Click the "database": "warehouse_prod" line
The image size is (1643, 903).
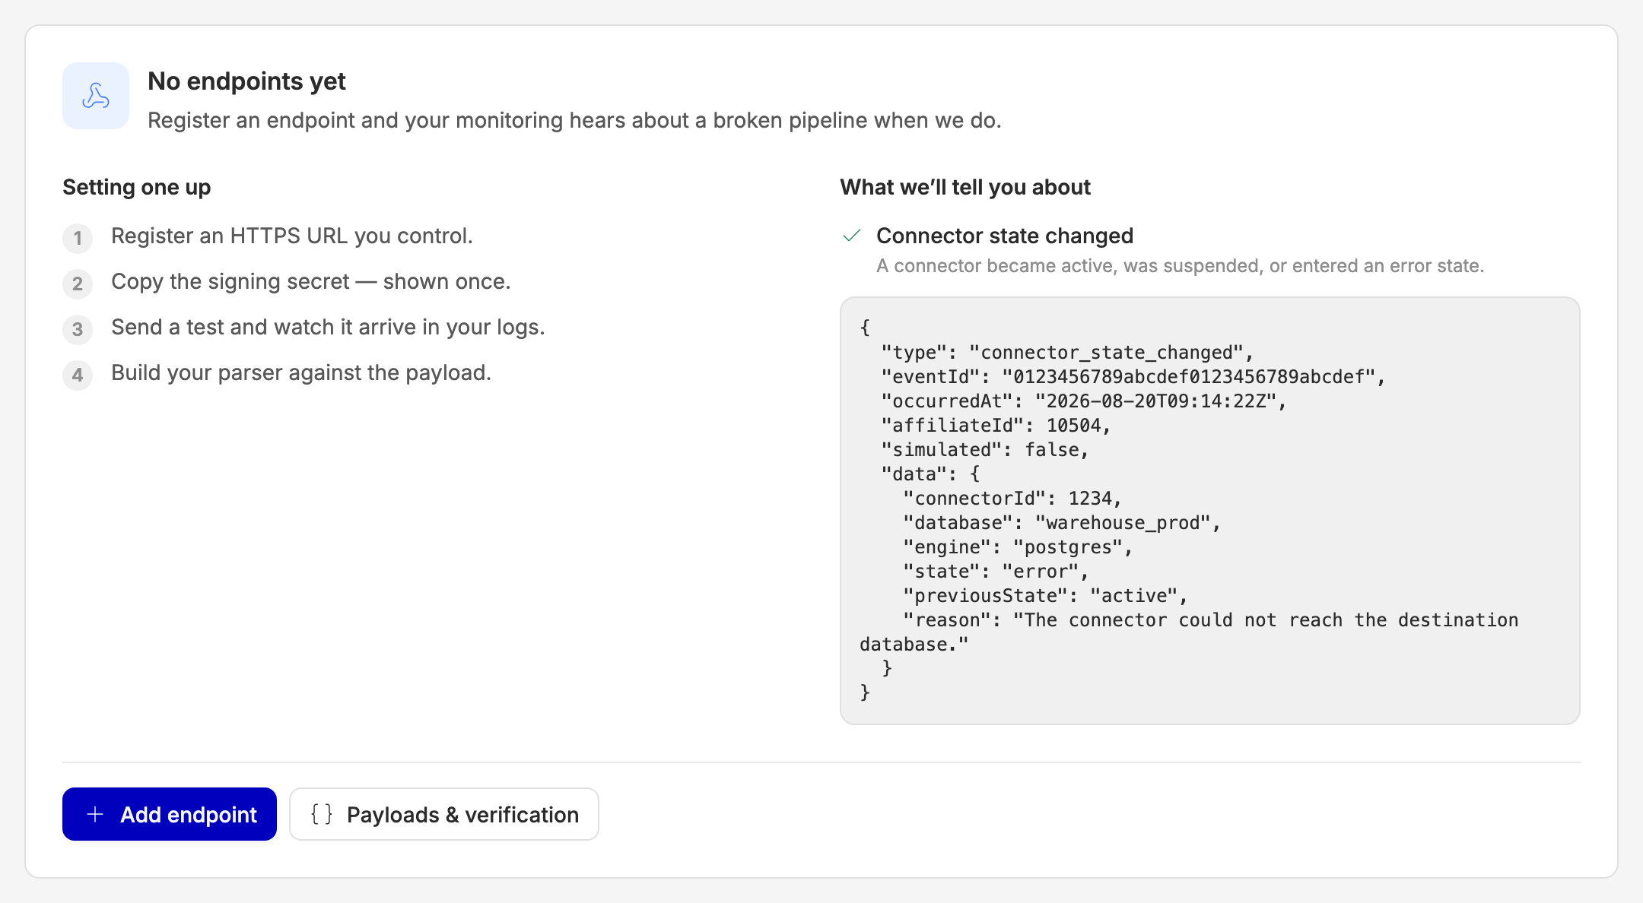tap(1061, 523)
